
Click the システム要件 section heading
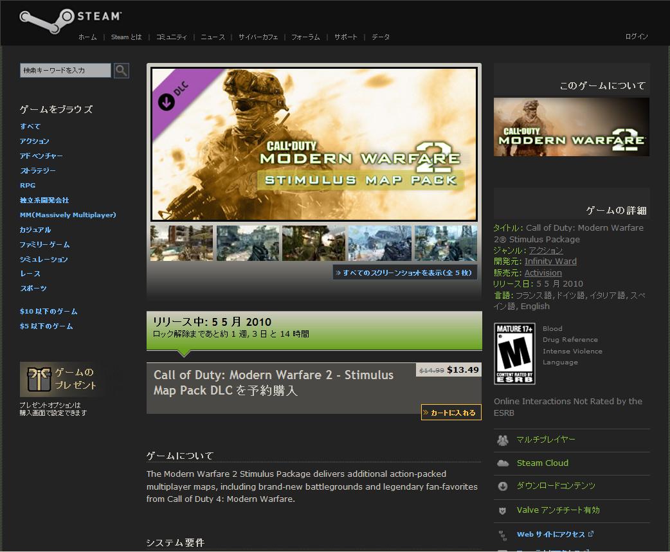pos(175,542)
